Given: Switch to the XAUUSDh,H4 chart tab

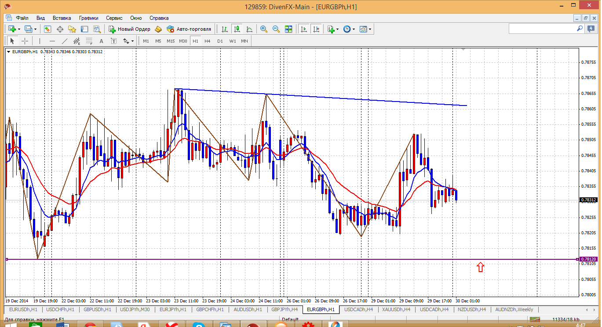Looking at the screenshot, I should click(x=395, y=309).
